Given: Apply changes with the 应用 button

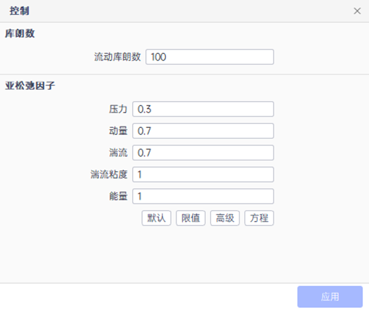Looking at the screenshot, I should 330,297.
